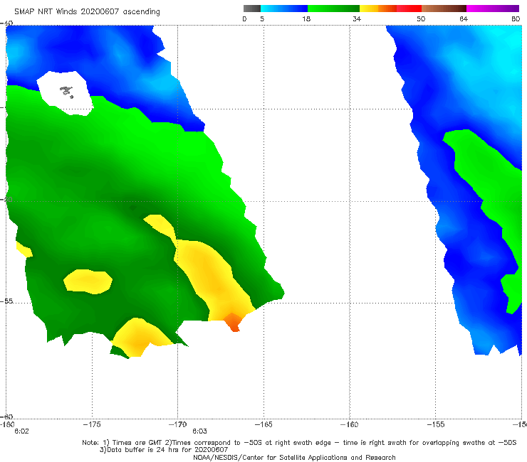Viewport: 527px width, 462px height.
Task: Click the longitude label '-160'
Action: pyautogui.click(x=349, y=424)
